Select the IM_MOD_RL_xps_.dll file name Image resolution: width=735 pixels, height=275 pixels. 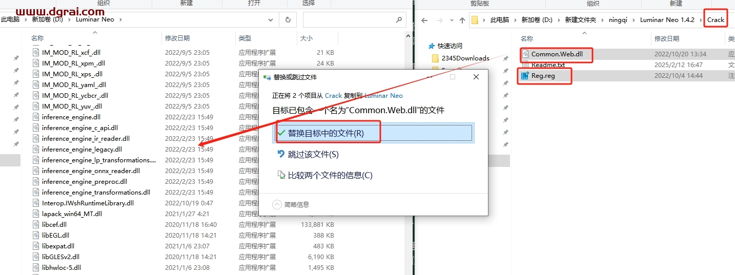(73, 74)
